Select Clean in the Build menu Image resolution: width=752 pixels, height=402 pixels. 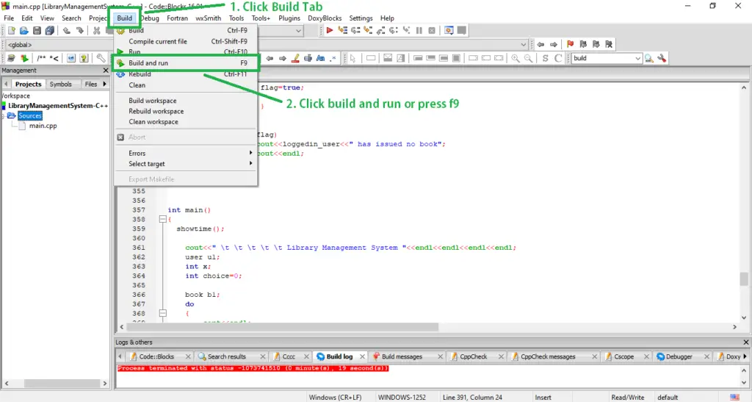(x=186, y=85)
